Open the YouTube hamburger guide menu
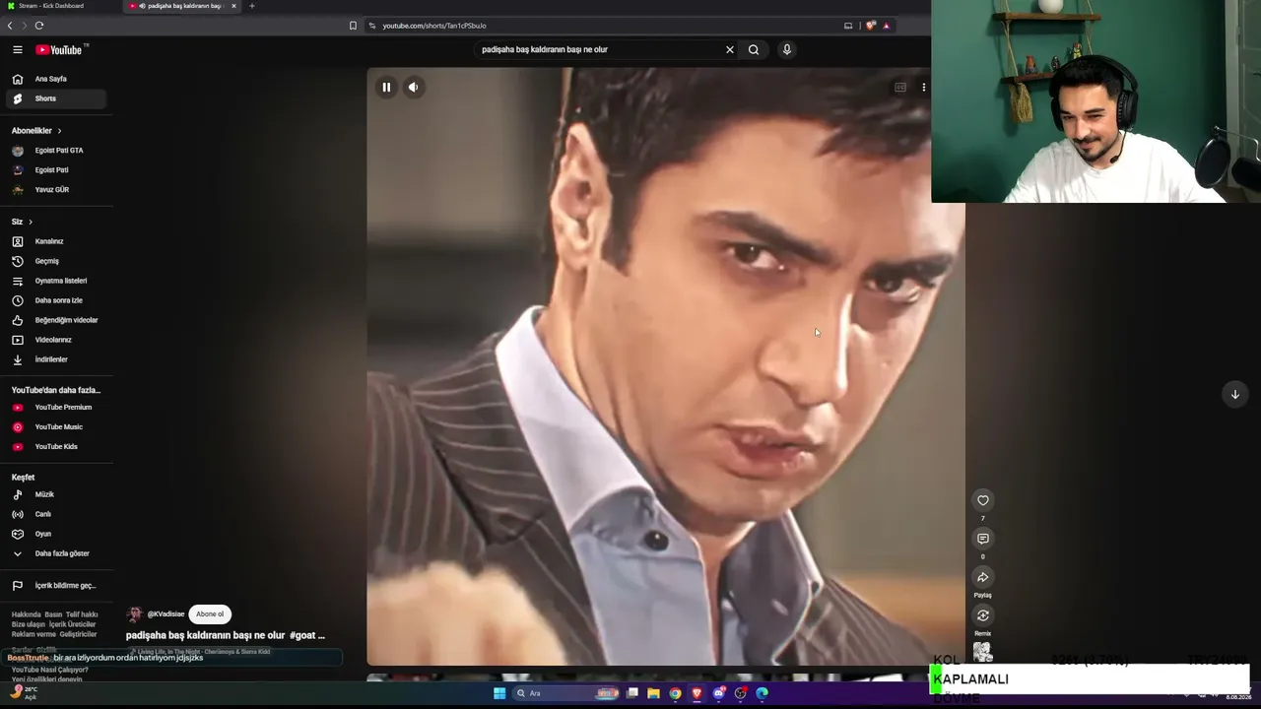1261x709 pixels. coord(17,49)
